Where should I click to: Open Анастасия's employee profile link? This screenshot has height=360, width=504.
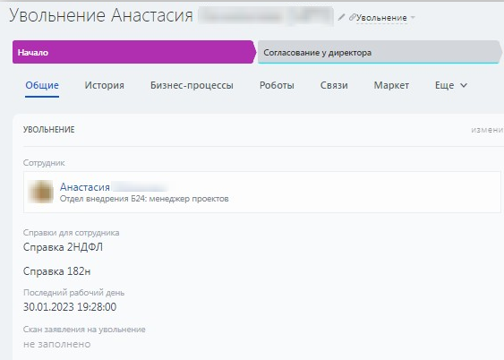point(85,187)
